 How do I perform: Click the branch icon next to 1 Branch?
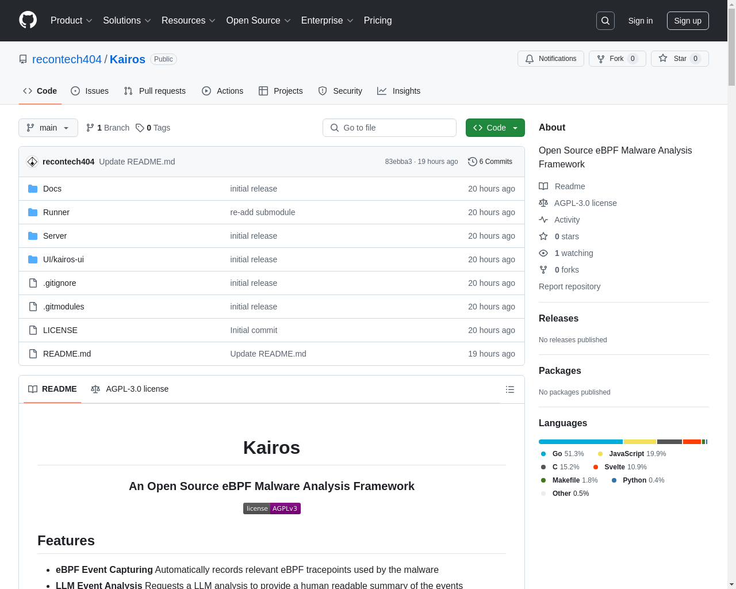point(90,128)
